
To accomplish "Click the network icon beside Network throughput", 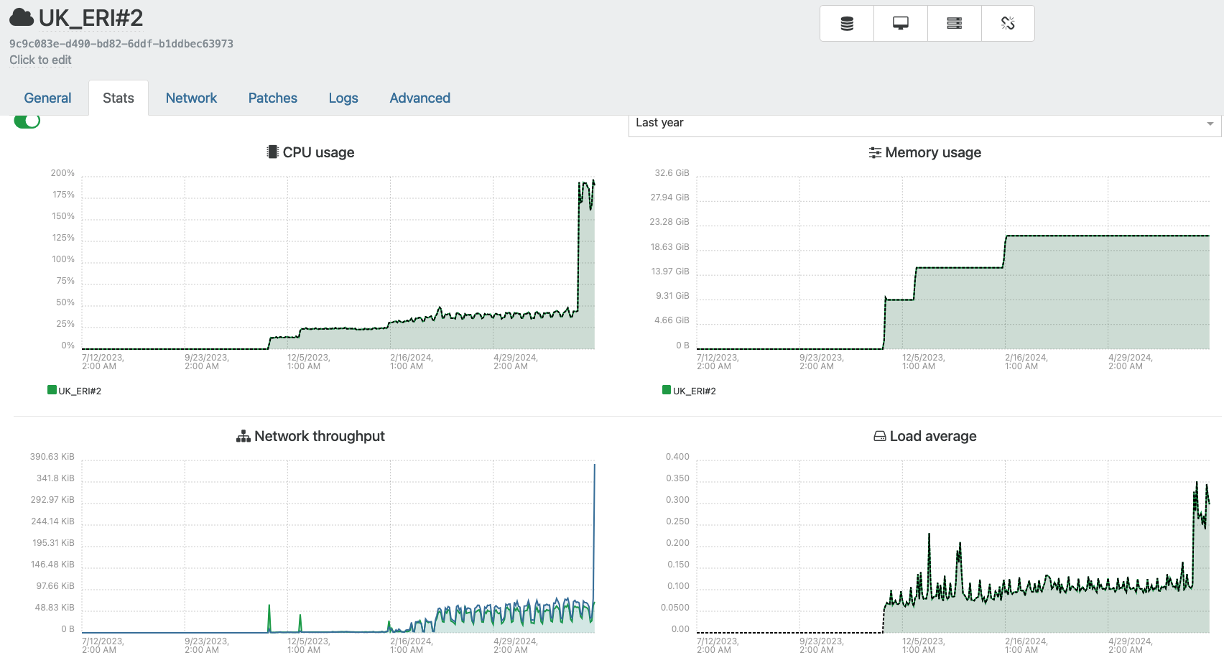I will pyautogui.click(x=244, y=436).
